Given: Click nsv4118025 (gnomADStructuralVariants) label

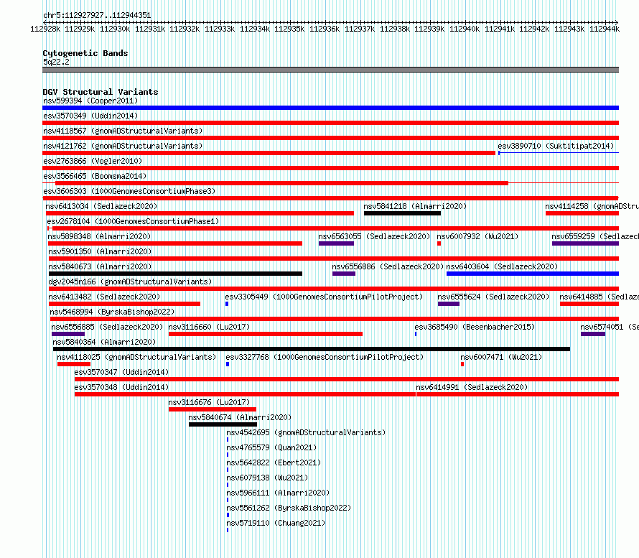Looking at the screenshot, I should pos(136,357).
